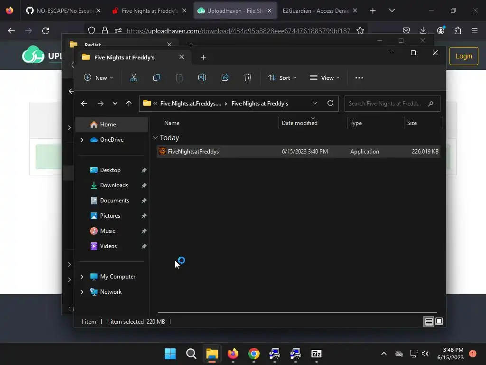The height and width of the screenshot is (365, 486).
Task: Click the Search Five Nights at Freddy's box
Action: tap(392, 104)
